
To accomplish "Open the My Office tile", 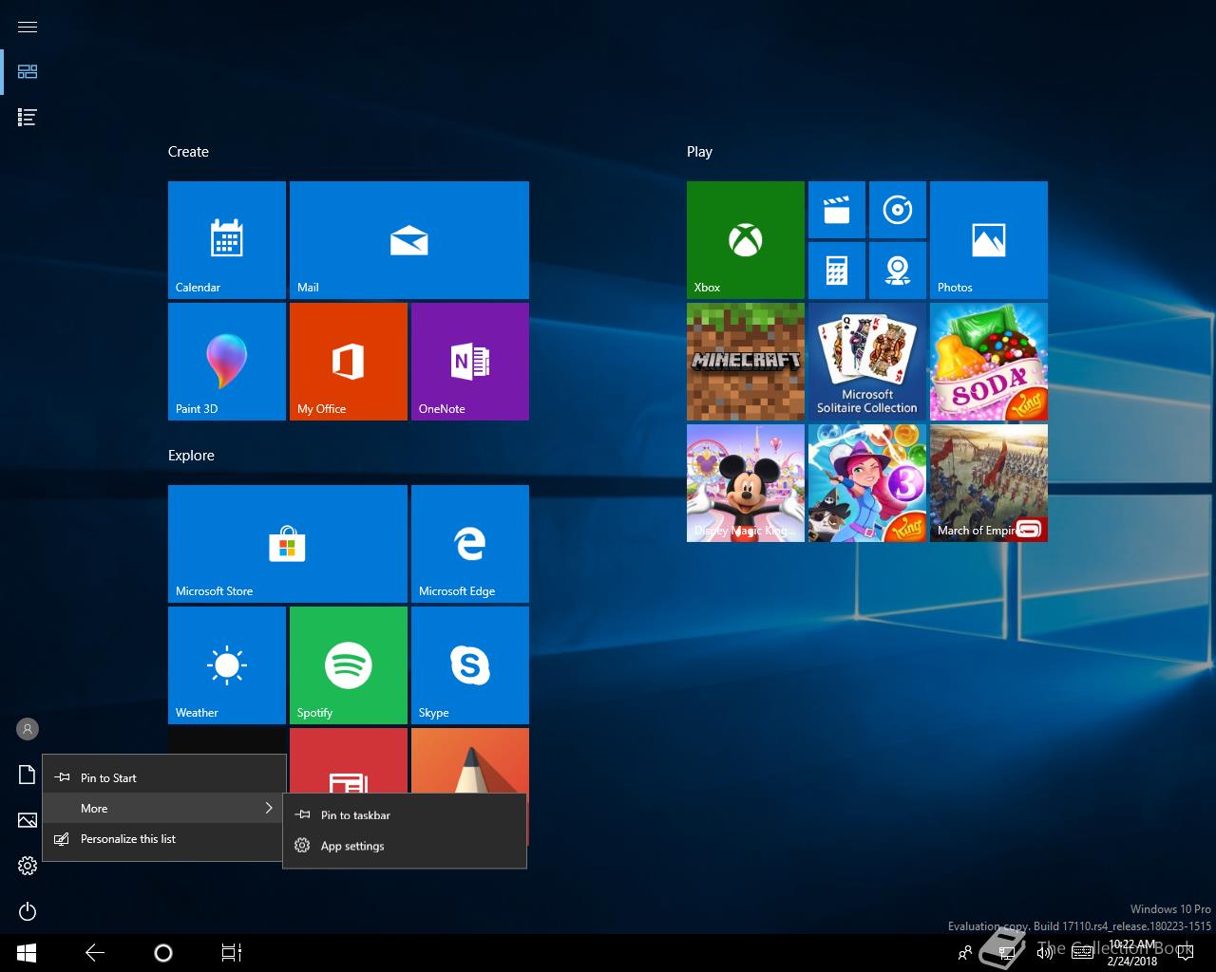I will (349, 362).
